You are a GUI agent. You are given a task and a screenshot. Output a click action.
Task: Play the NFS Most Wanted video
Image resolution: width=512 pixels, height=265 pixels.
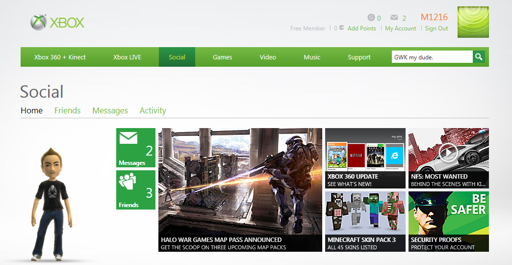[448, 152]
